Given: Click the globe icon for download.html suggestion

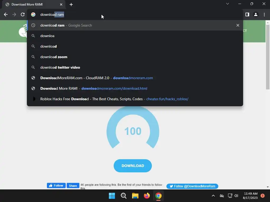Looking at the screenshot, I should [33, 88].
